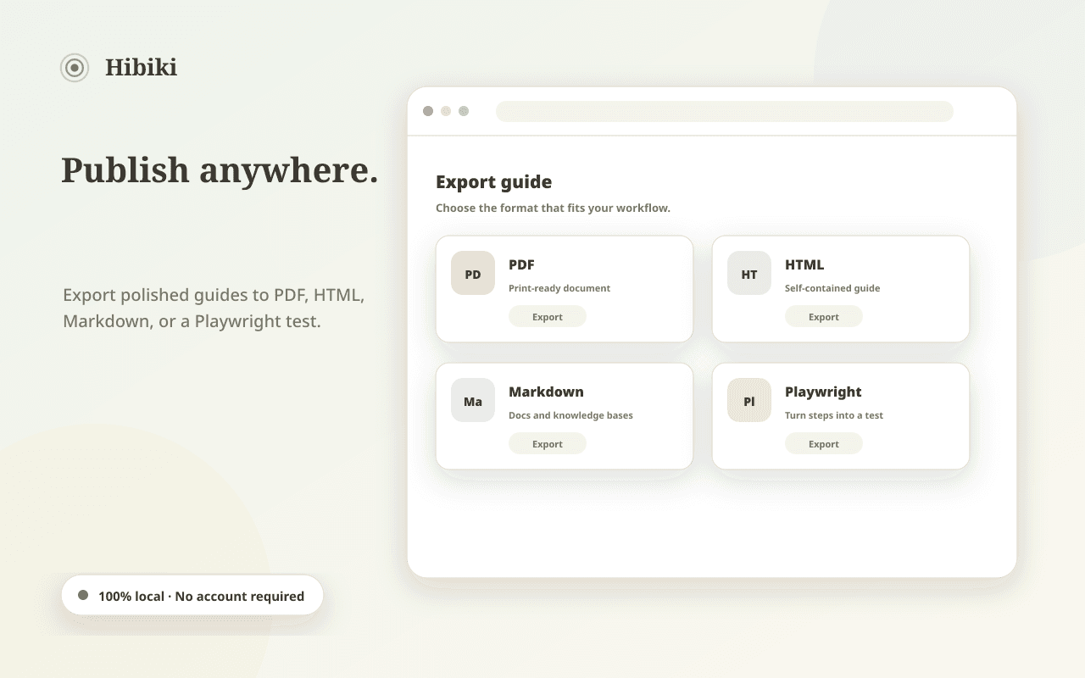The height and width of the screenshot is (678, 1085).
Task: Click the middle window control dot
Action: pos(446,111)
